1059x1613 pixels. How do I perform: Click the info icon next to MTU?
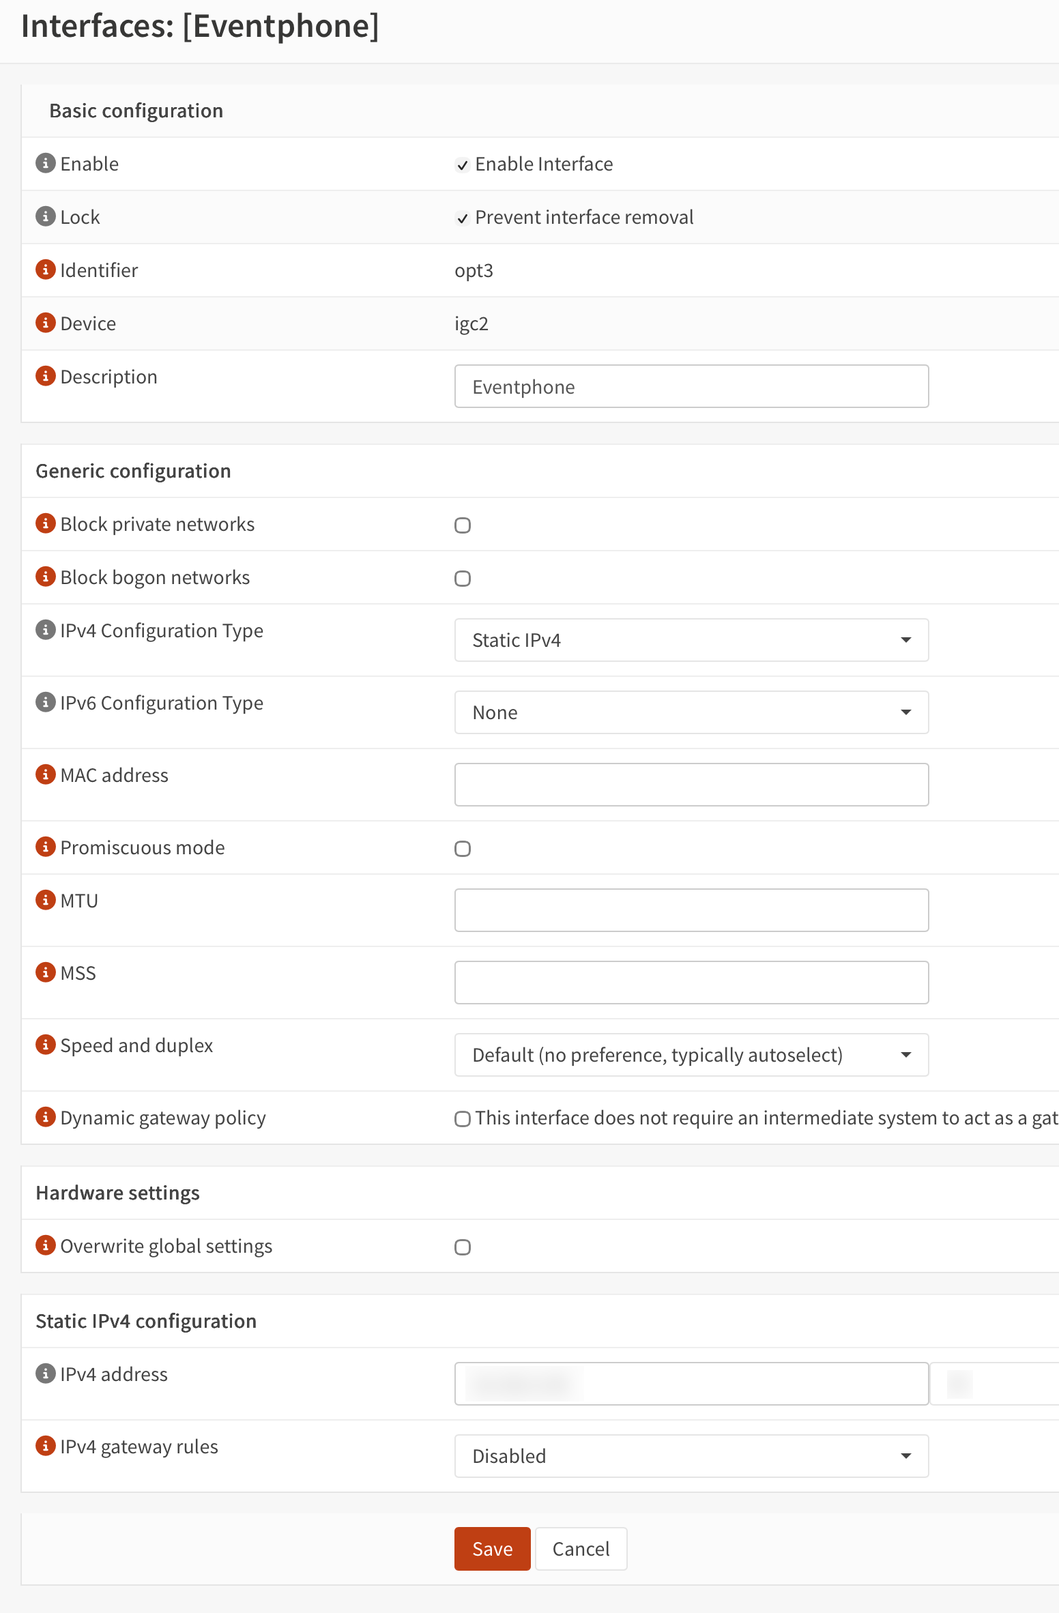(x=45, y=900)
